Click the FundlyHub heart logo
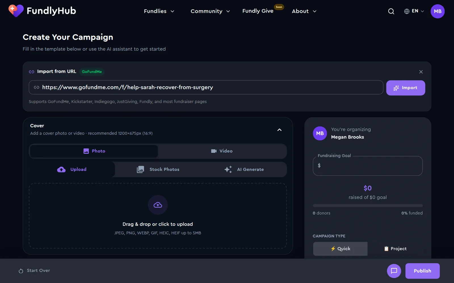This screenshot has height=283, width=454. pyautogui.click(x=16, y=11)
